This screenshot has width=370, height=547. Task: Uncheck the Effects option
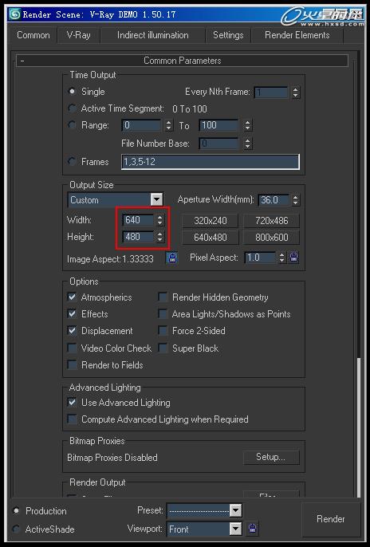tap(73, 313)
